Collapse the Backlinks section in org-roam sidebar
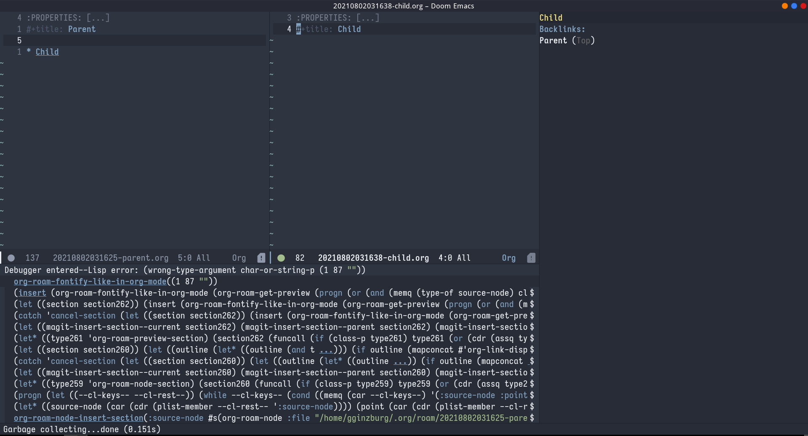 click(562, 29)
